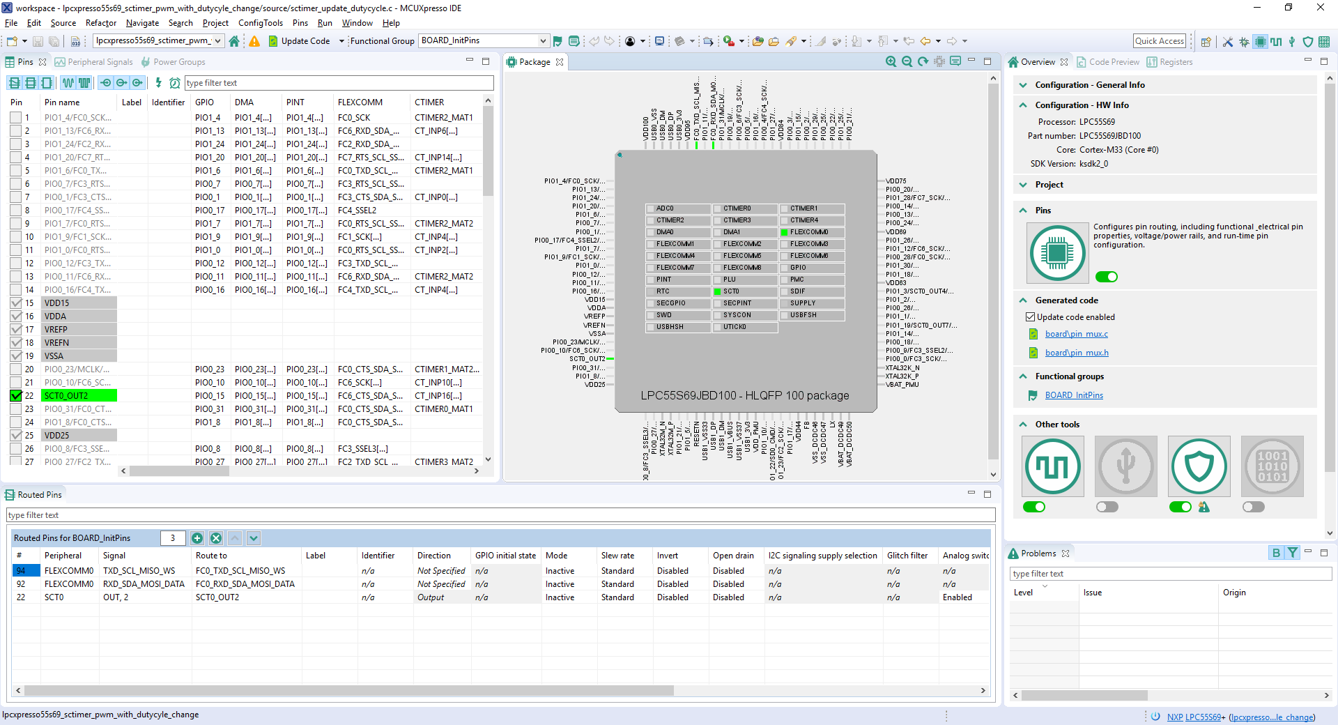Screen dimensions: 1338x725
Task: Open the Clocks tool waveform icon
Action: [1052, 466]
